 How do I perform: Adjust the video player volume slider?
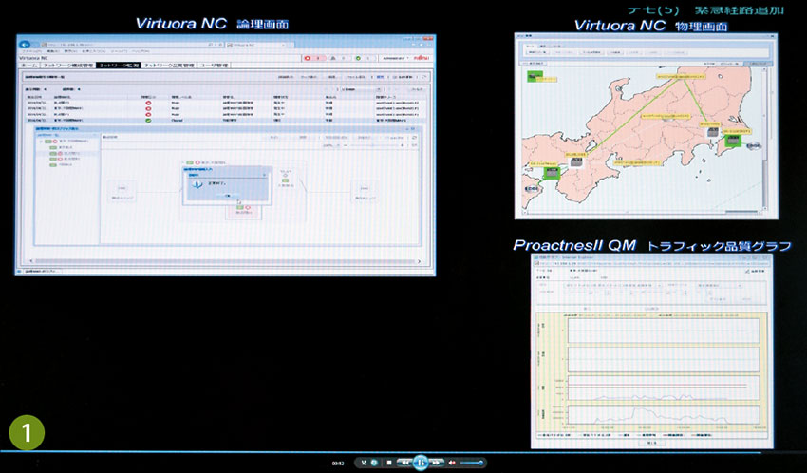coord(471,463)
